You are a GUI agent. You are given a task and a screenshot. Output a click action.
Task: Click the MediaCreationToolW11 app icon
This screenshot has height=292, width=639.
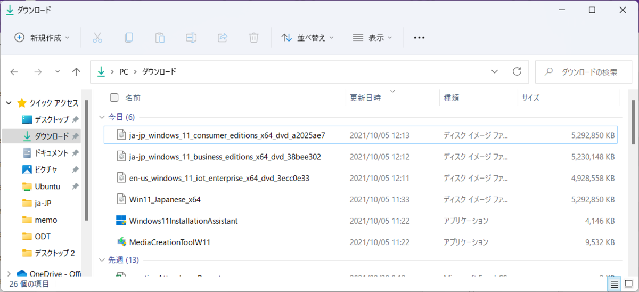tap(121, 242)
